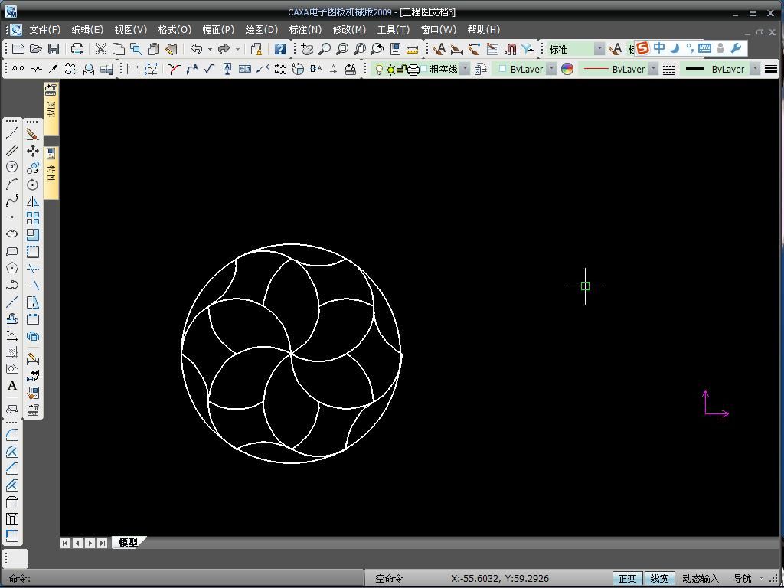Expand the ByLayer lineweight dropdown

pyautogui.click(x=755, y=69)
